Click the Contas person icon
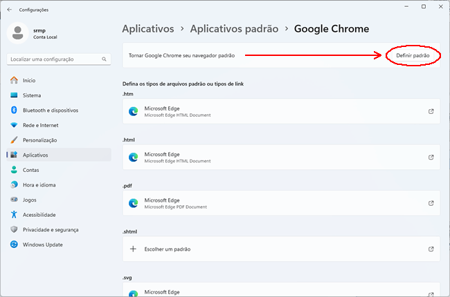Image resolution: width=450 pixels, height=297 pixels. tap(14, 169)
